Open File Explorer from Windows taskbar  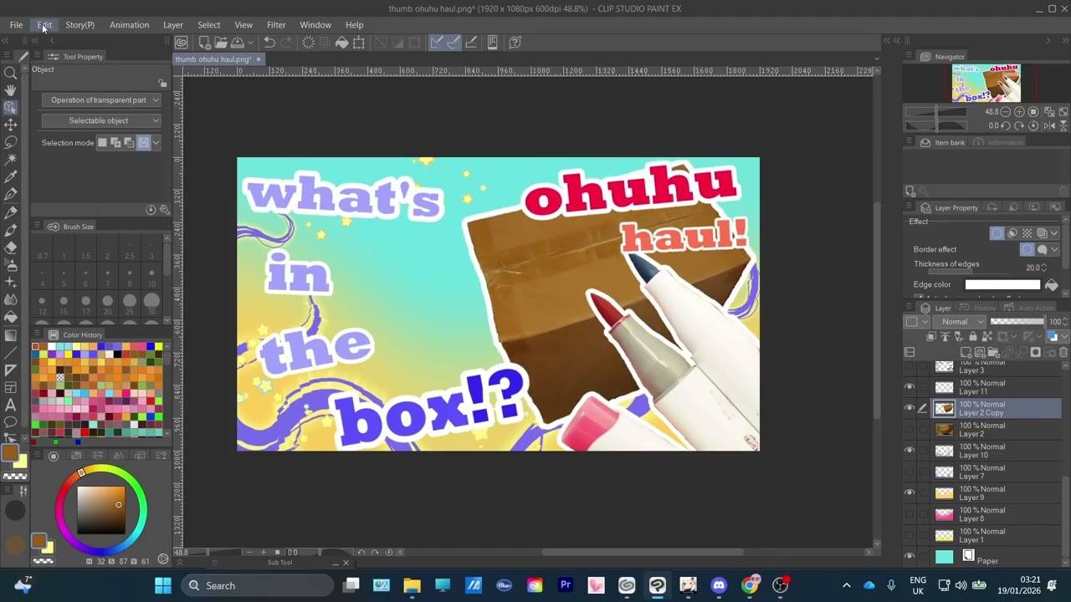[x=412, y=585]
